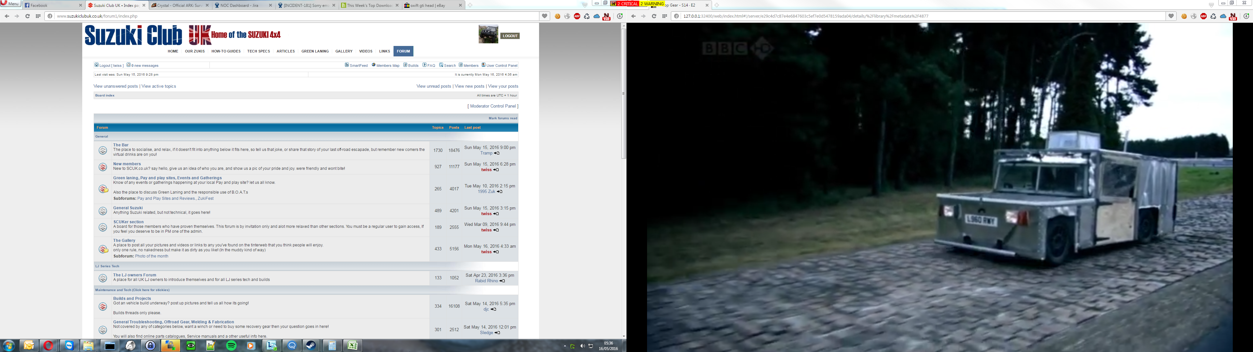Switch to NOC Dashboard - Jira tab
The image size is (1253, 352).
(x=243, y=5)
